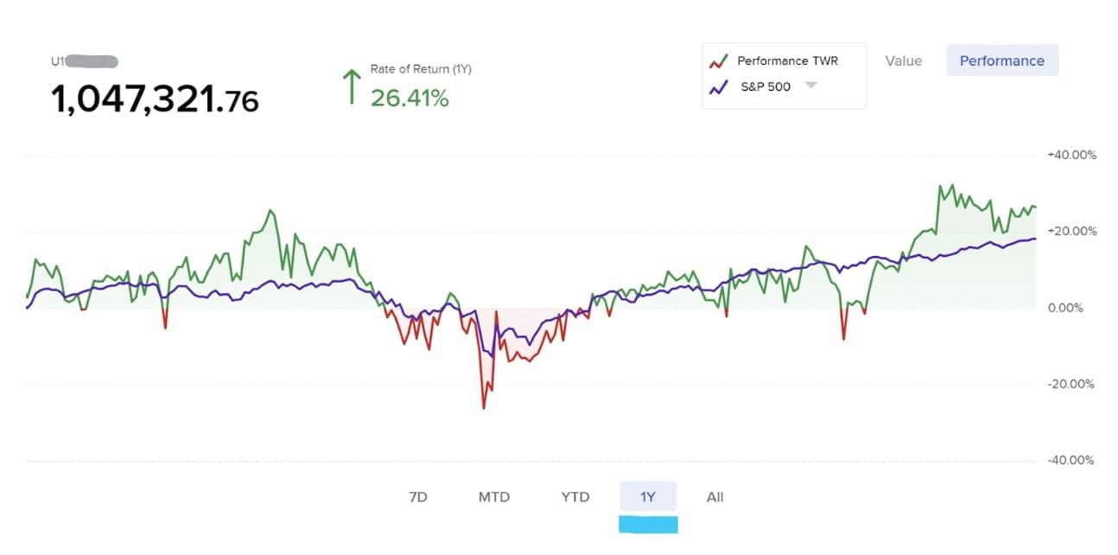The width and height of the screenshot is (1118, 555).
Task: Choose the YTD time range
Action: pos(575,497)
